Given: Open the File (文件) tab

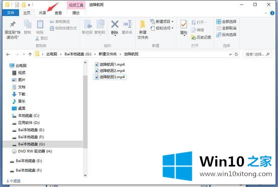Looking at the screenshot, I should tap(11, 13).
